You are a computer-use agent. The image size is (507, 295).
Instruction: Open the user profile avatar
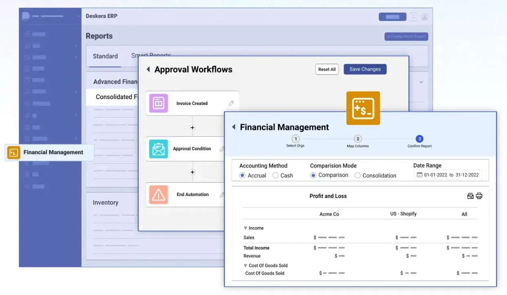(425, 17)
